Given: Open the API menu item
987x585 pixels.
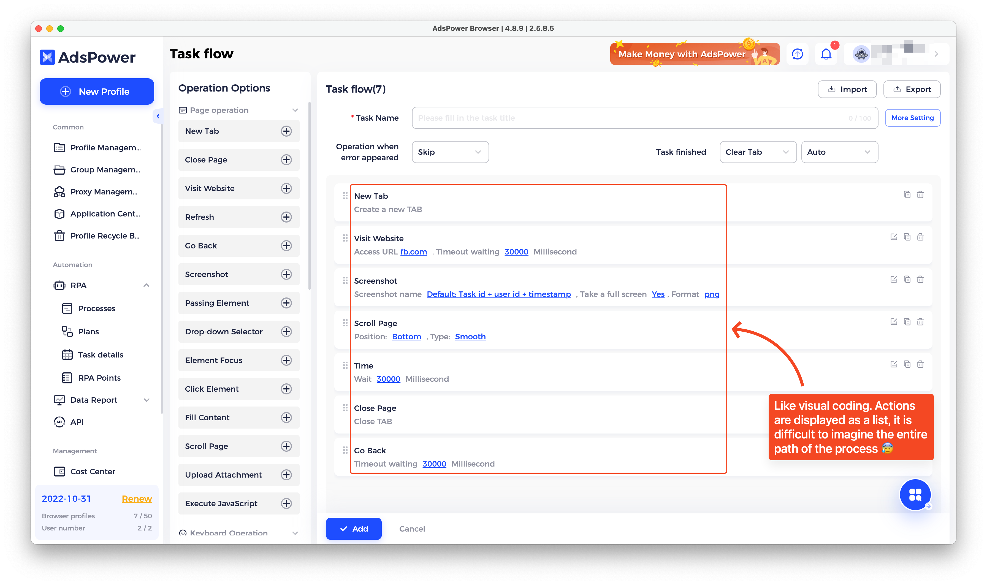Looking at the screenshot, I should click(x=69, y=422).
